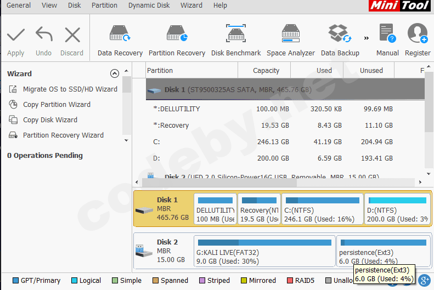Image resolution: width=434 pixels, height=290 pixels.
Task: Select the *:Recovery partition row
Action: click(x=285, y=125)
